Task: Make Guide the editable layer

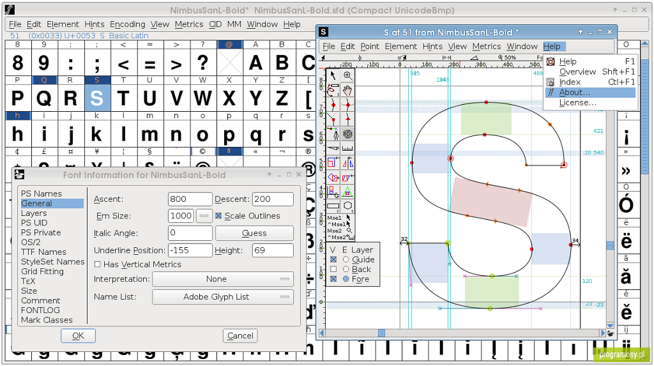Action: pos(346,259)
